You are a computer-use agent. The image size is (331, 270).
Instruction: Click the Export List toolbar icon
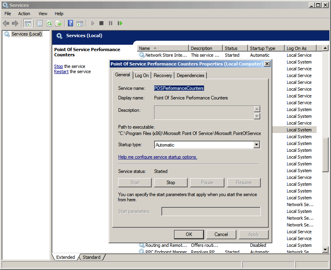tap(58, 24)
